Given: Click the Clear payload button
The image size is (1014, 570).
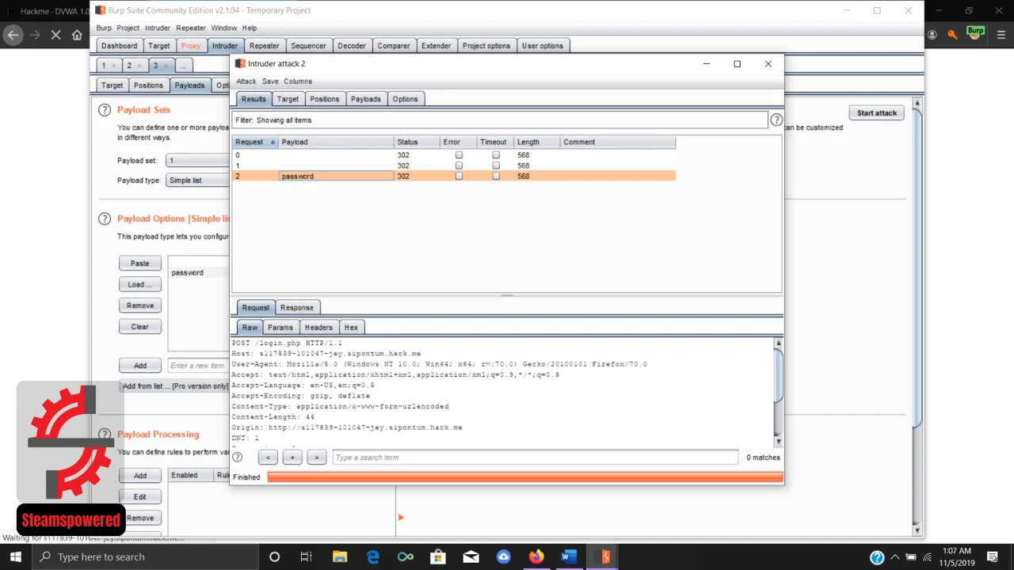Looking at the screenshot, I should tap(140, 326).
